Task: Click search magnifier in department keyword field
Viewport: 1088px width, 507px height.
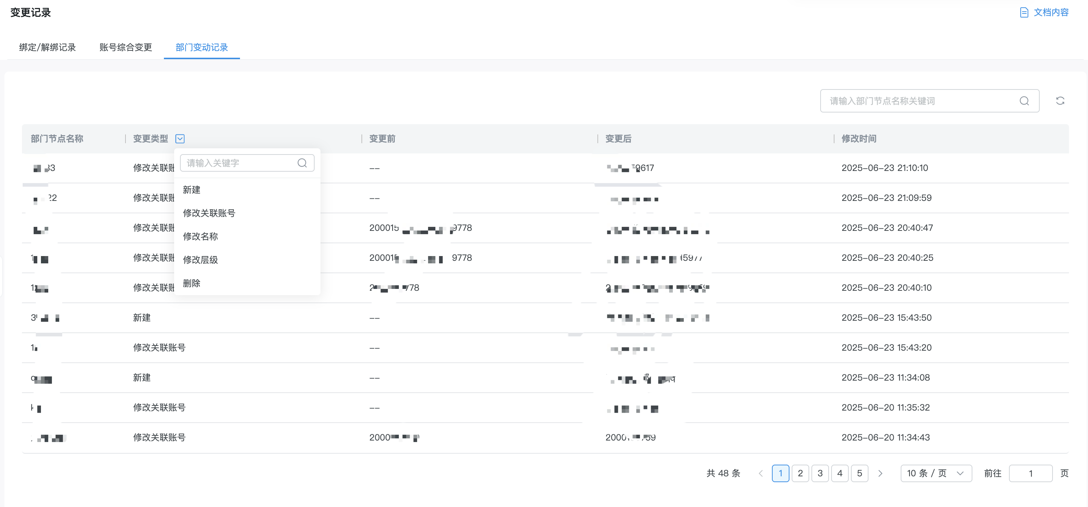Action: click(1024, 101)
